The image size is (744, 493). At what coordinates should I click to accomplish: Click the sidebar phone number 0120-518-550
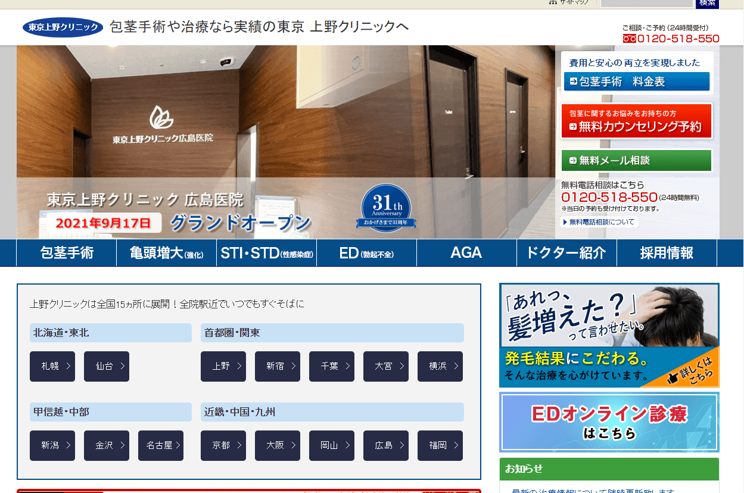point(609,197)
